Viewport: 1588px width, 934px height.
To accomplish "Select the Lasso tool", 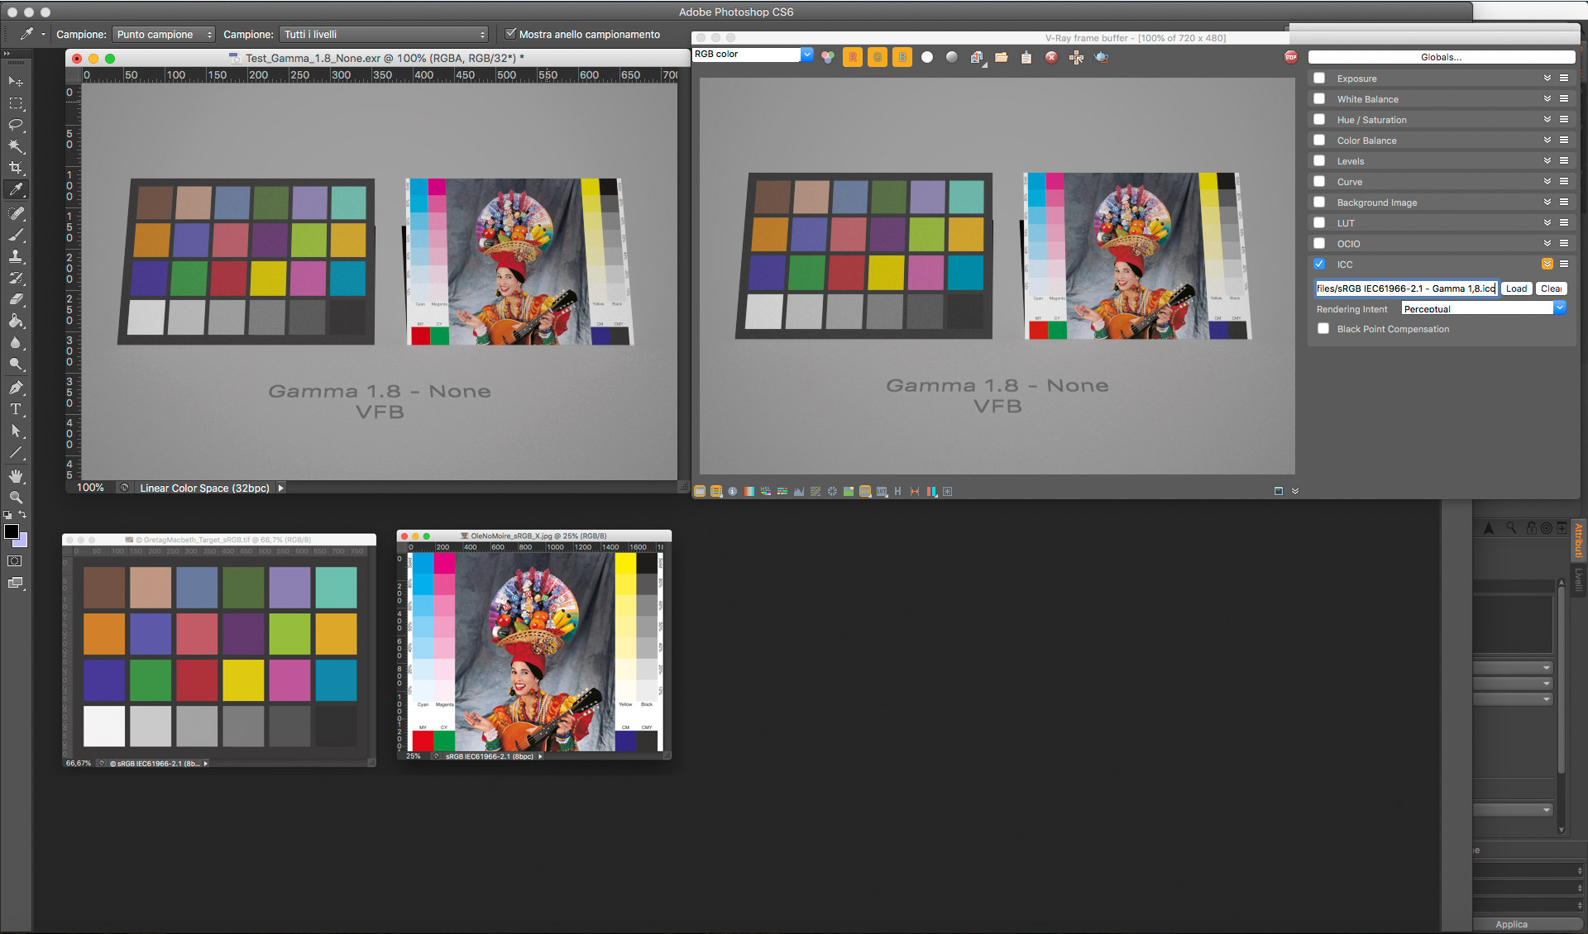I will click(16, 125).
